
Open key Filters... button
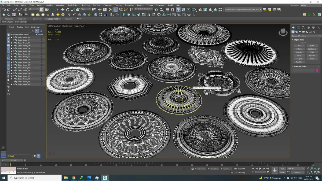[297, 172]
